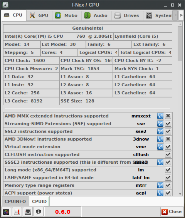Open the Drives tab
Image resolution: width=185 pixels, height=218 pixels.
[127, 15]
